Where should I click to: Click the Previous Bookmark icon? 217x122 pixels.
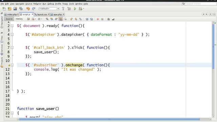72,19
